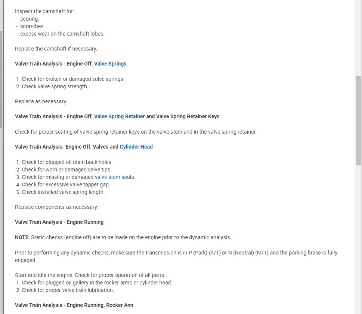Click 'Check for excessive valve tappet gap' step
The width and height of the screenshot is (362, 314).
(x=66, y=185)
